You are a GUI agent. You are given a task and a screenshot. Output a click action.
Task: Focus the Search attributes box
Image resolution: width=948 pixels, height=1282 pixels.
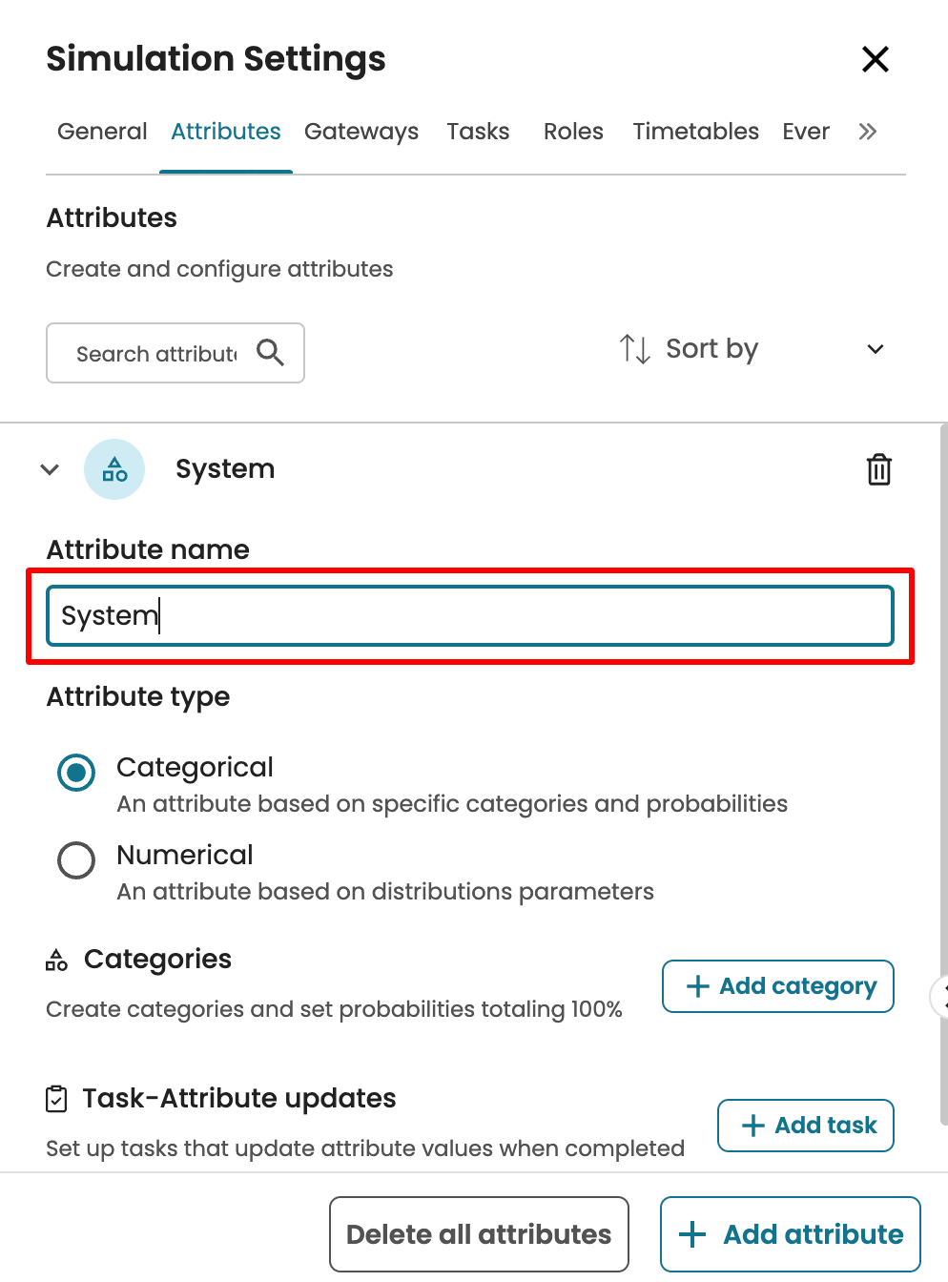point(157,354)
